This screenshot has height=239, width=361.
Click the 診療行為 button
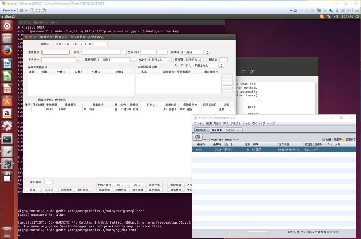click(121, 190)
